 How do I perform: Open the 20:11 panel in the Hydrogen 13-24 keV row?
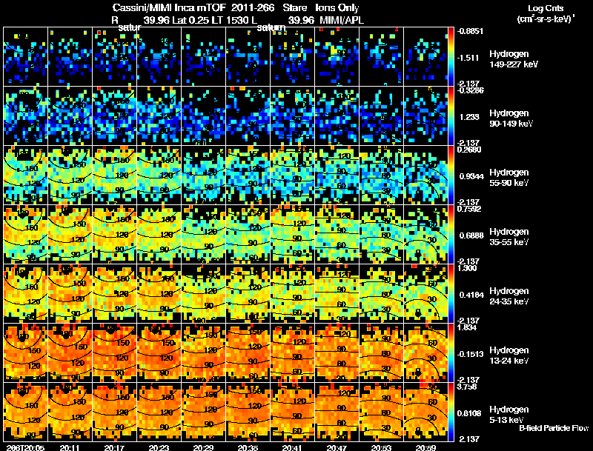70,353
